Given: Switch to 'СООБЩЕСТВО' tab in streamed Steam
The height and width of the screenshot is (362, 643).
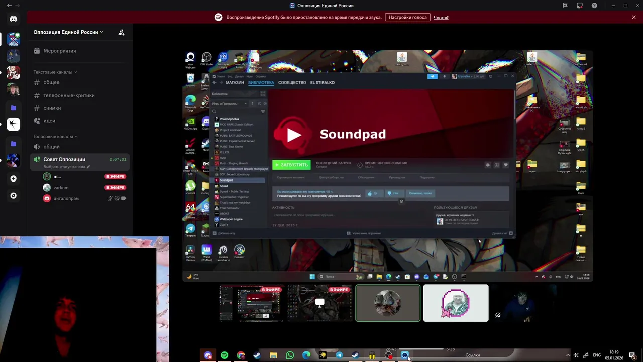Looking at the screenshot, I should coord(292,82).
